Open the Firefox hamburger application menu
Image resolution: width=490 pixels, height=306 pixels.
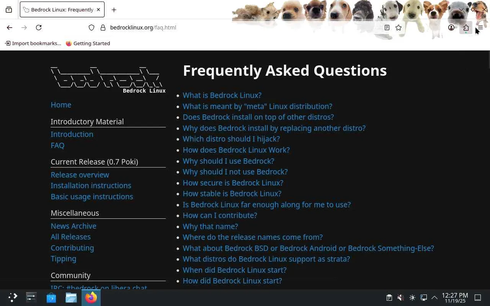pyautogui.click(x=480, y=28)
